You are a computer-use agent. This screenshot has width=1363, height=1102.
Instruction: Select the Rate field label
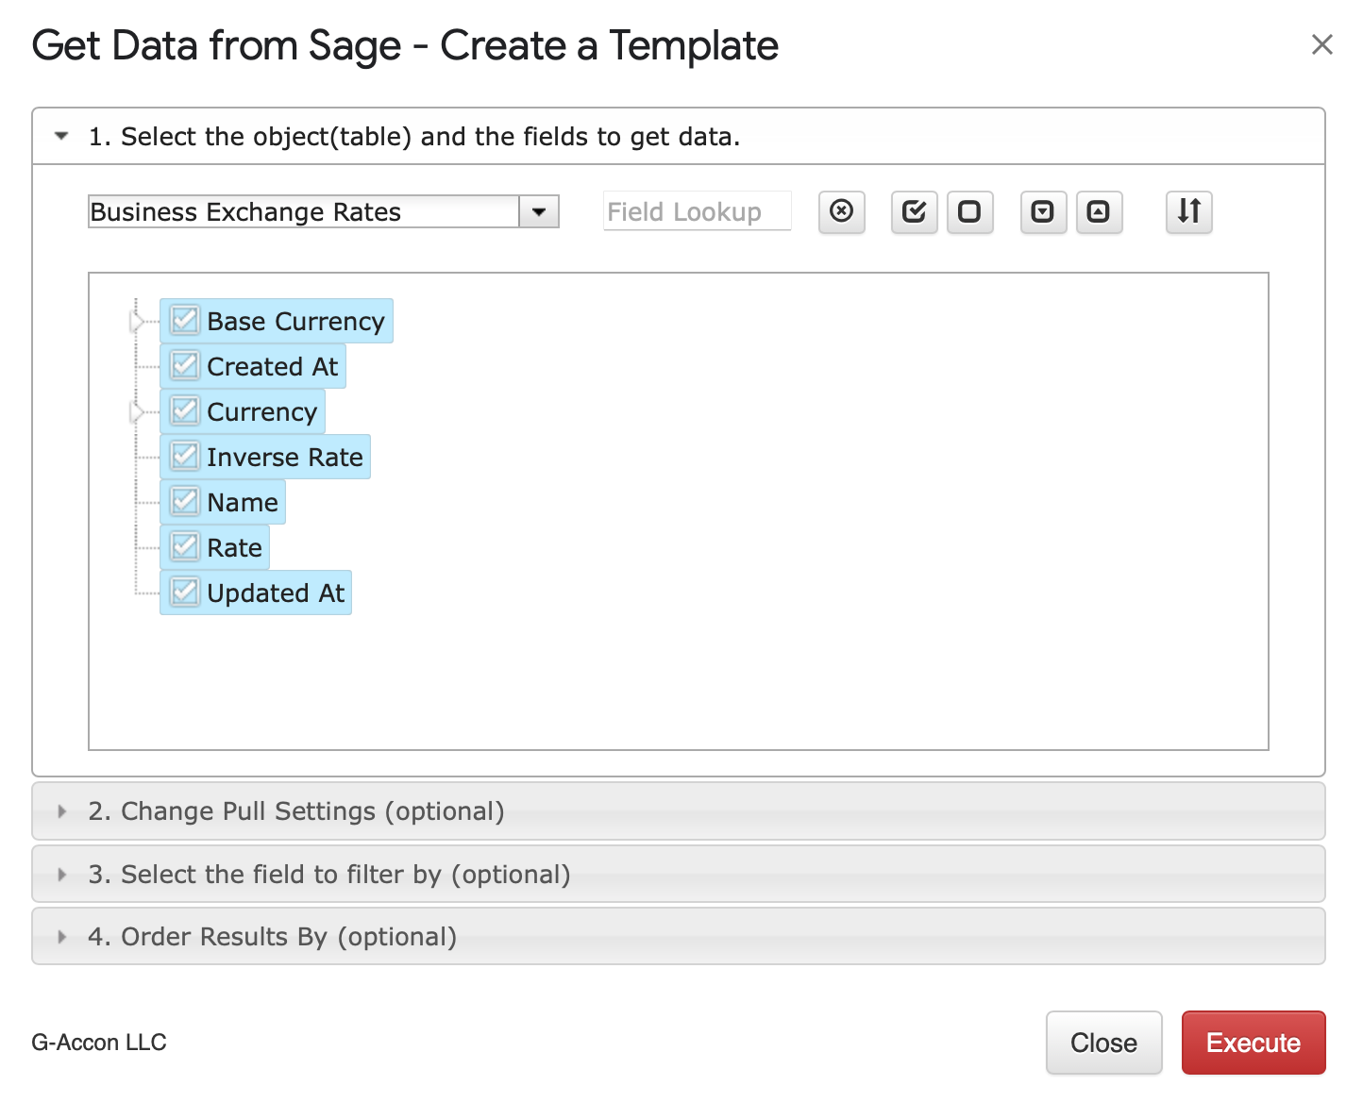234,548
